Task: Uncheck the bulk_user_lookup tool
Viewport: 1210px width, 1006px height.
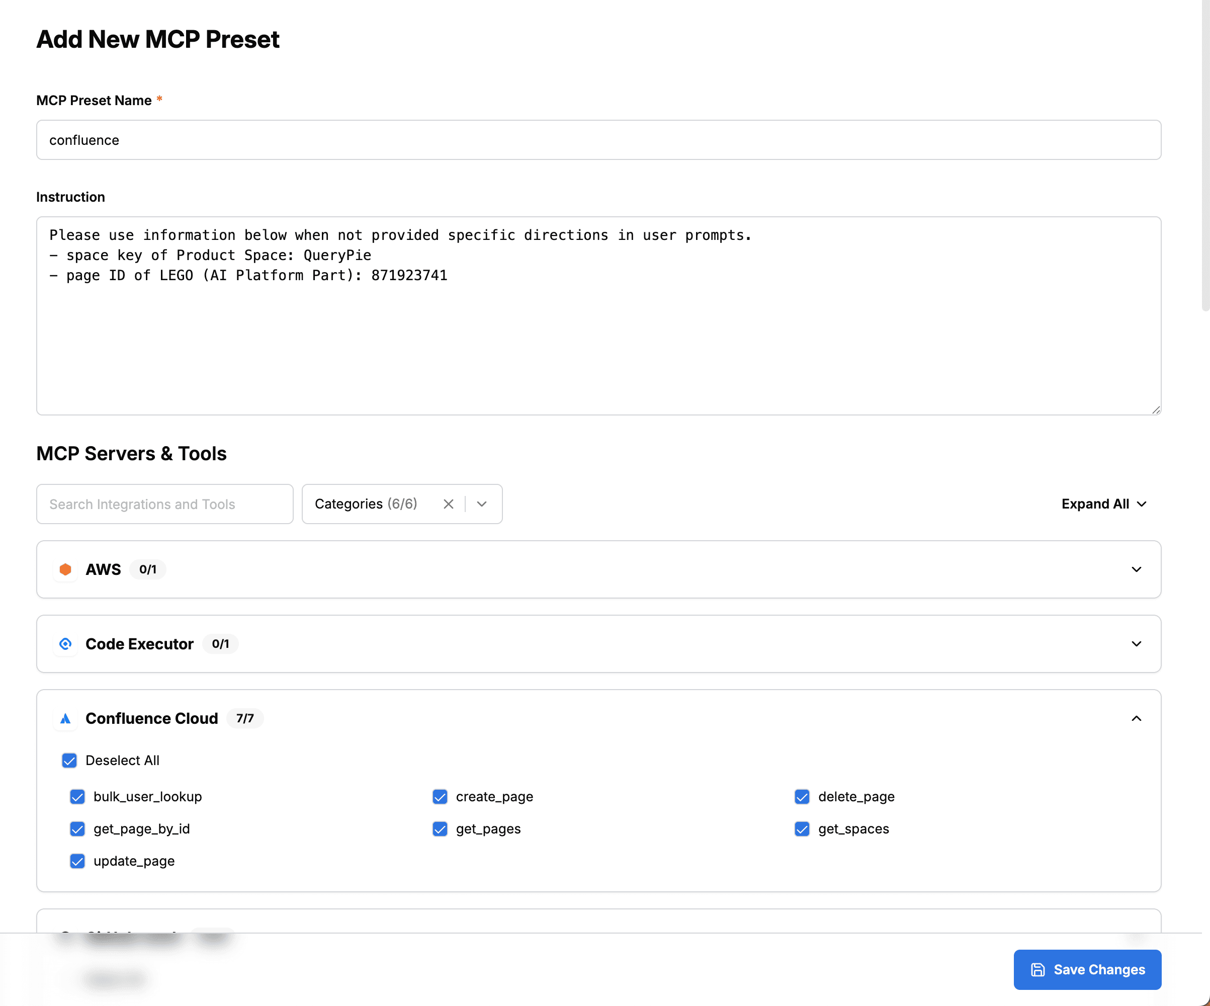Action: tap(77, 796)
